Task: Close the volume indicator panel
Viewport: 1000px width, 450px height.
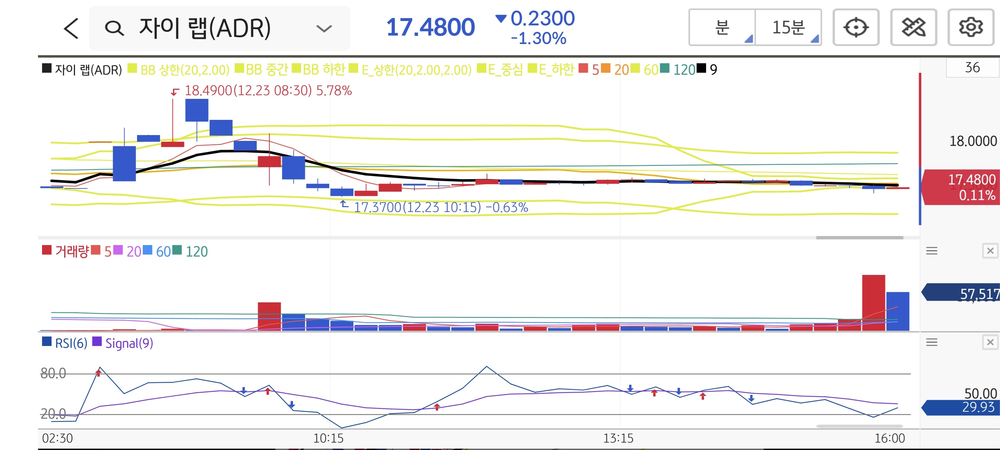Action: [x=990, y=251]
